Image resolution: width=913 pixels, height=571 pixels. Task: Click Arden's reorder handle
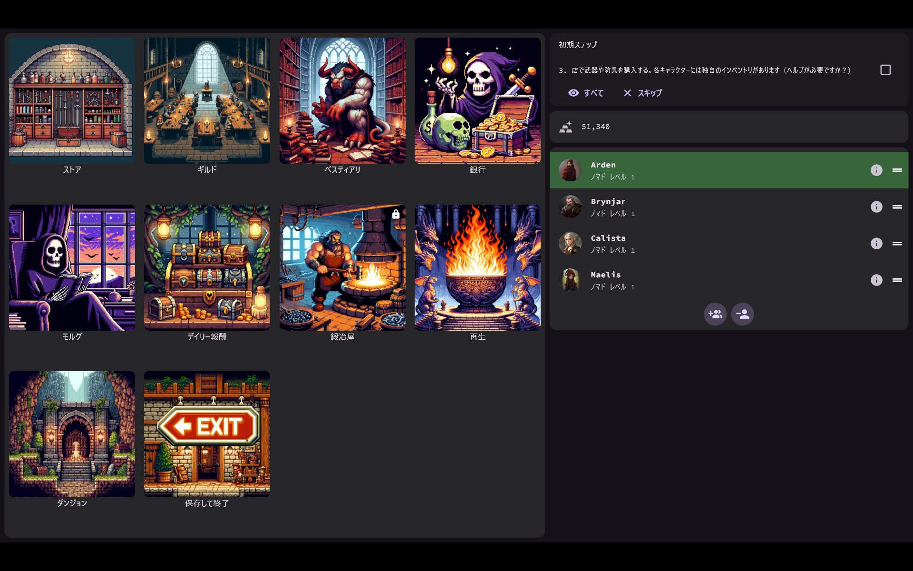pos(897,170)
